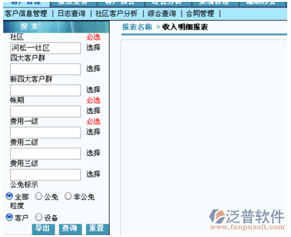Viewport: 291px width, 237px height.
Task: Open 选择 picker for 社区 field
Action: [93, 48]
